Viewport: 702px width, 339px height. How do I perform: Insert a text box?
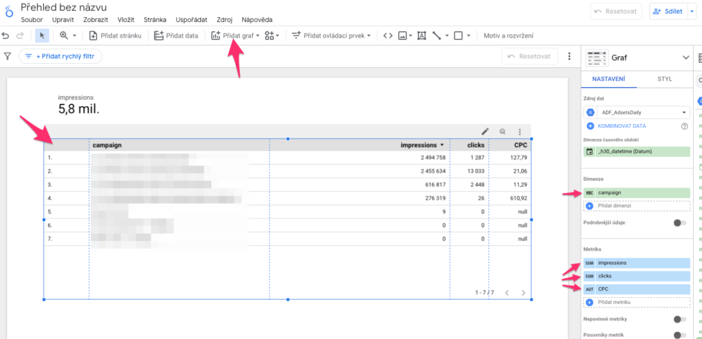(x=421, y=36)
